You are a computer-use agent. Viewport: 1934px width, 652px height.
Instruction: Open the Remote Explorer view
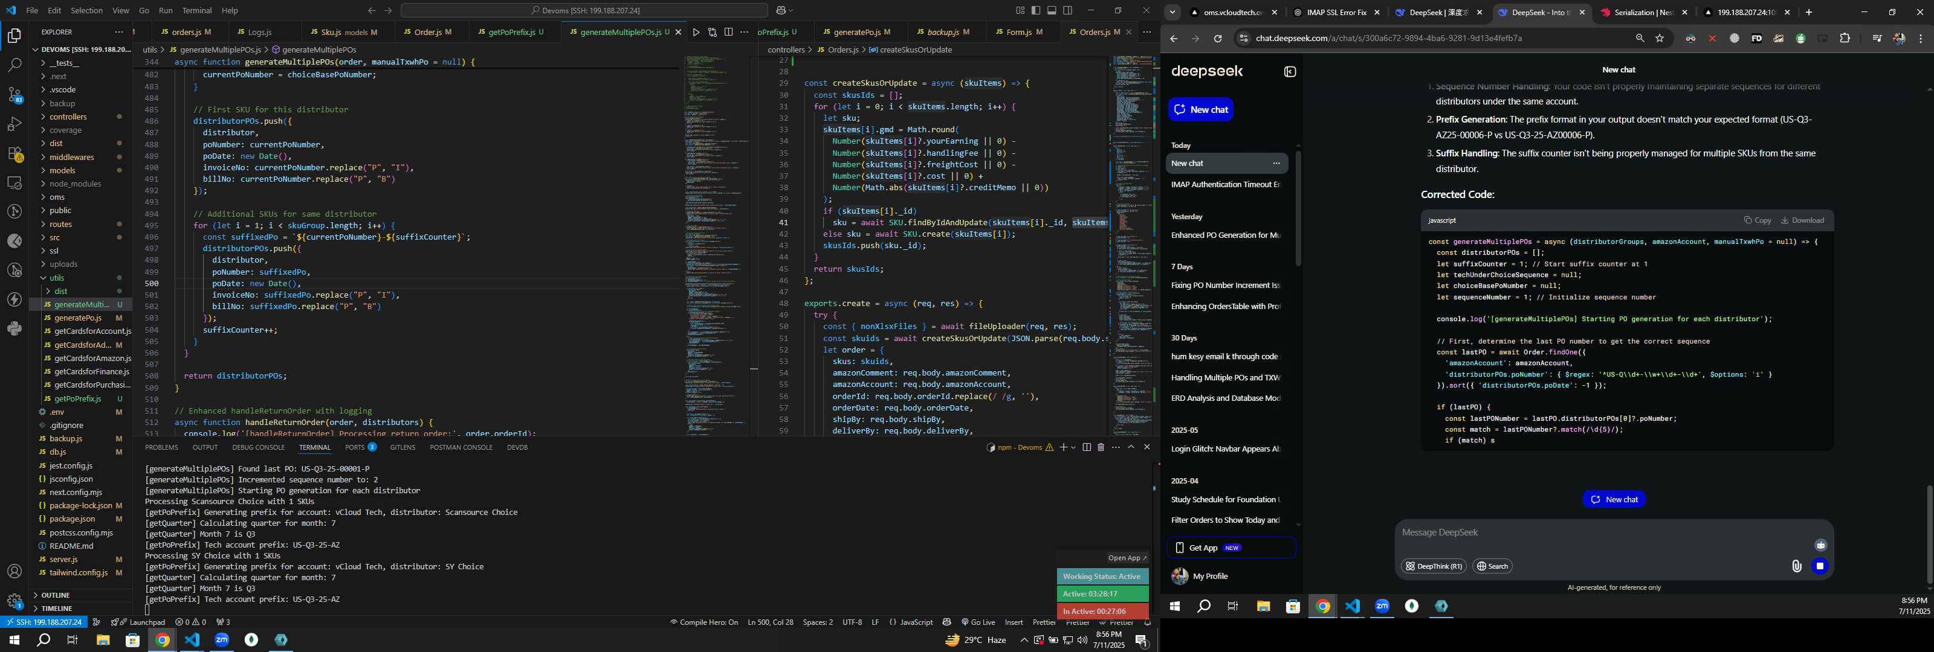tap(15, 183)
